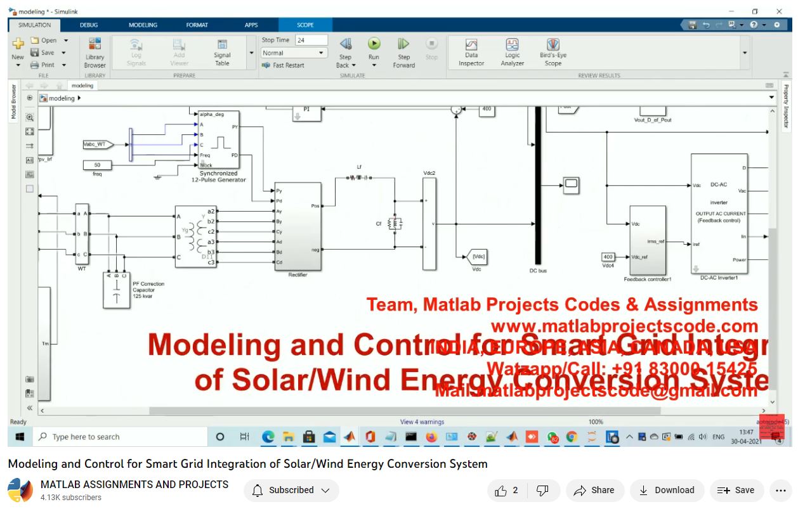798x509 pixels.
Task: Switch to the SIMULATION tab
Action: click(34, 25)
